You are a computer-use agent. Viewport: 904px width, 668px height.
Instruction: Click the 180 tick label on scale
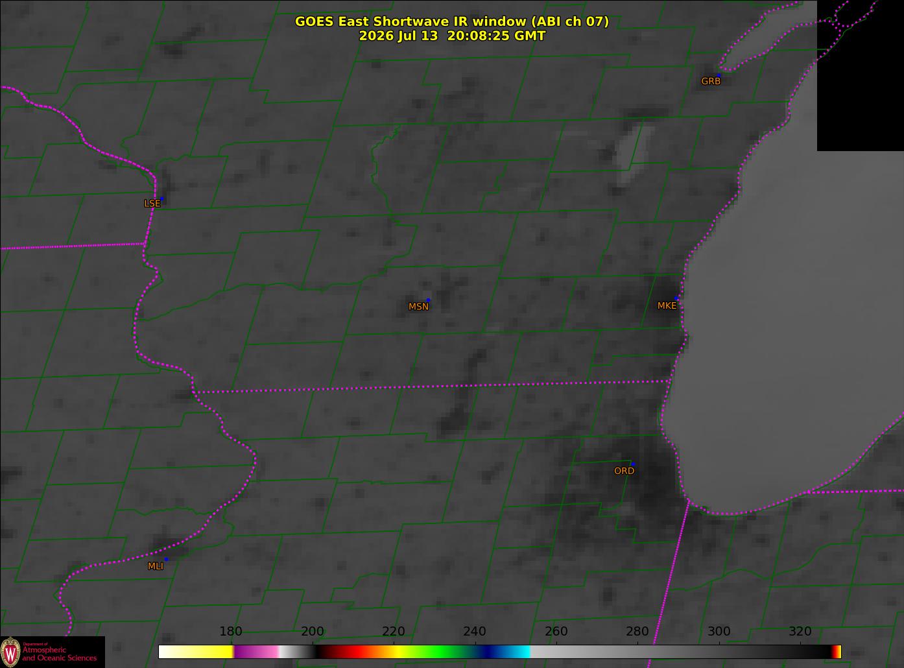click(231, 632)
